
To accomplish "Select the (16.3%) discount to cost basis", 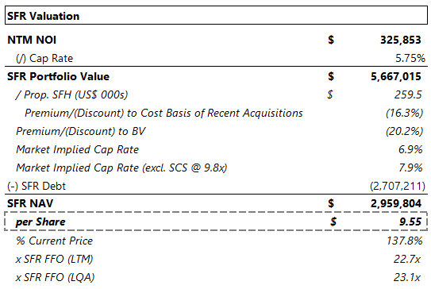I will point(404,113).
